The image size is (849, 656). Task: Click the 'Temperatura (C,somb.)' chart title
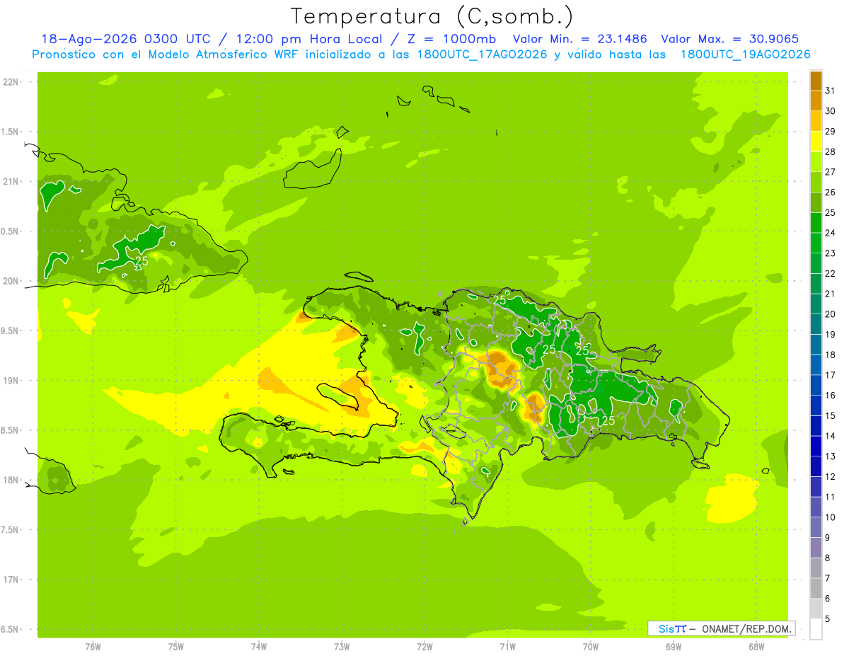coord(432,16)
